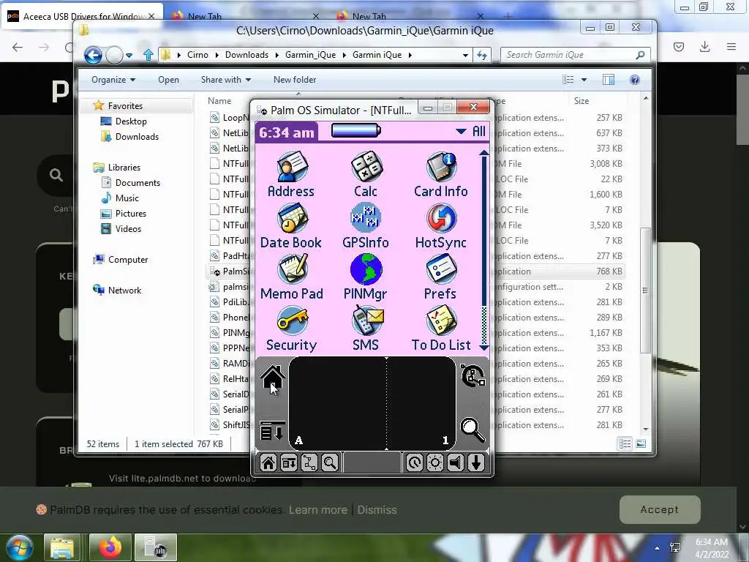Image resolution: width=749 pixels, height=562 pixels.
Task: Sort files by the Size column header
Action: [x=581, y=101]
